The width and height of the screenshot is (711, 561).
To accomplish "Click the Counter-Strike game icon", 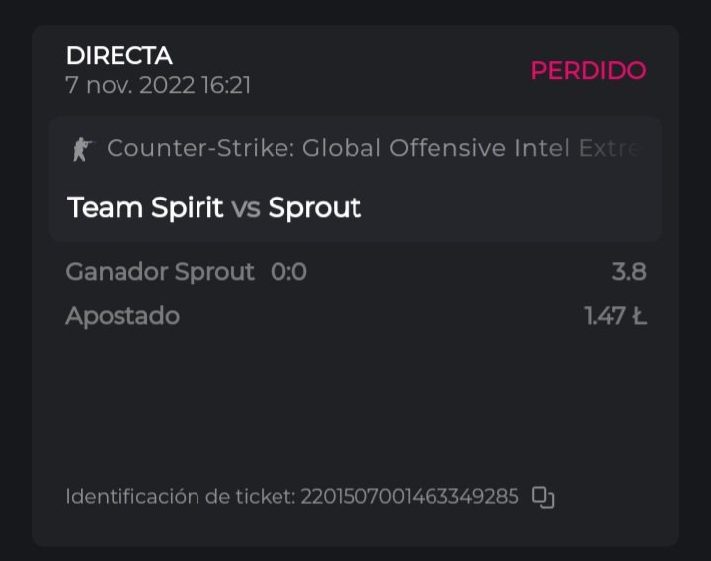I will 81,149.
